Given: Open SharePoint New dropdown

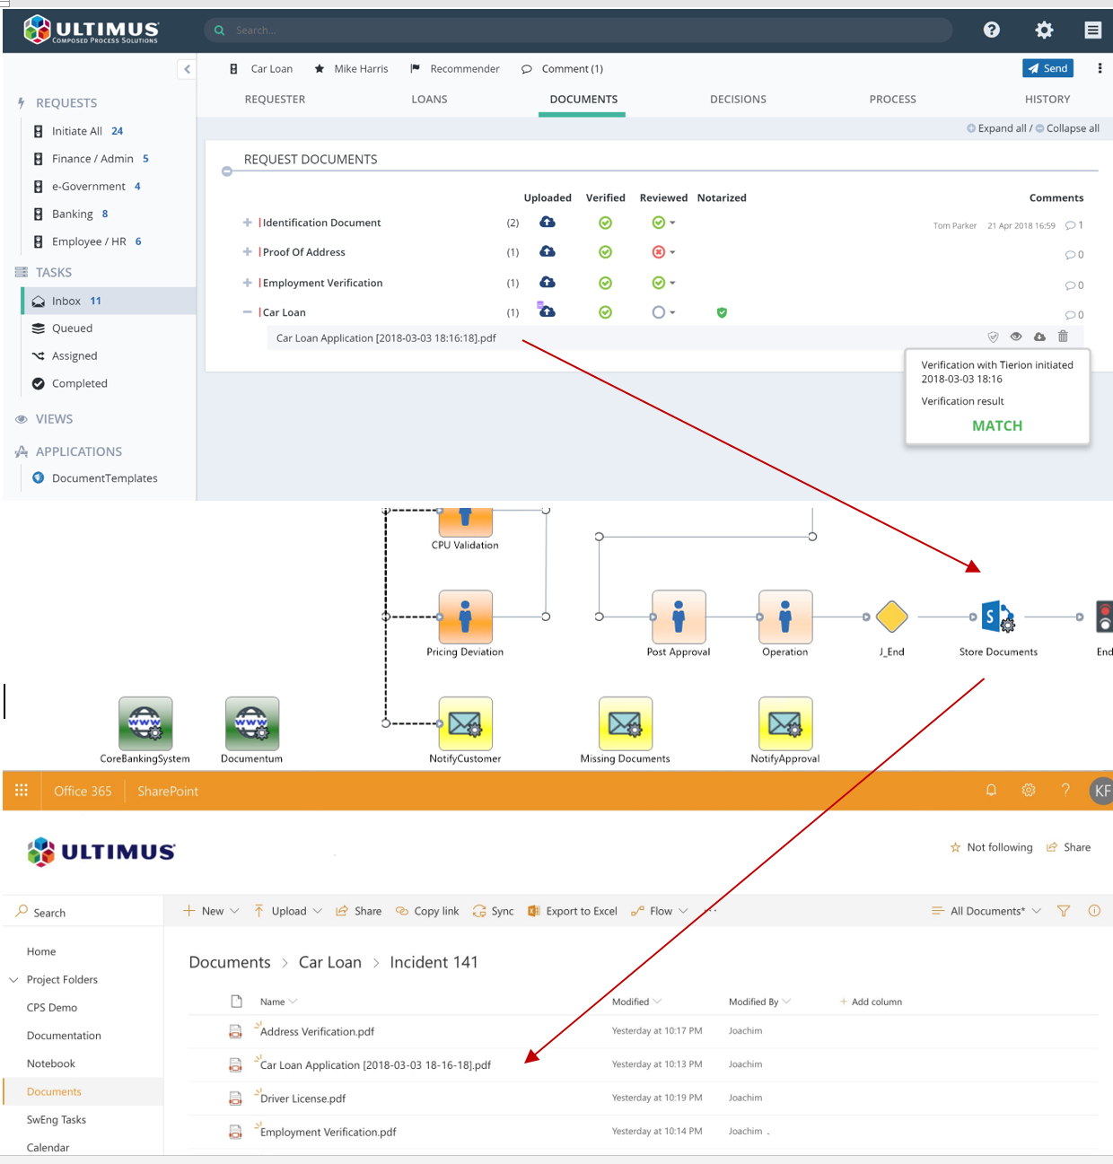Looking at the screenshot, I should tap(211, 911).
